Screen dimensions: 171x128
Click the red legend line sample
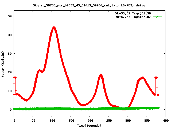pyautogui.click(x=157, y=13)
